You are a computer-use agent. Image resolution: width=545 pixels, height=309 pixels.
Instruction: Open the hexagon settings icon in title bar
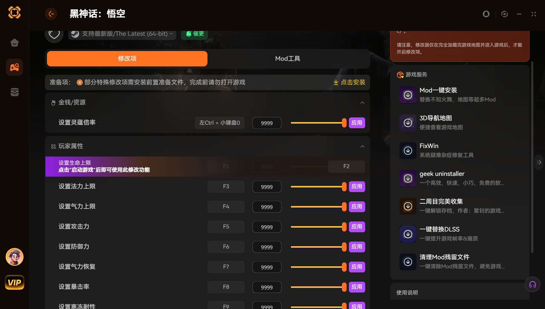point(504,14)
